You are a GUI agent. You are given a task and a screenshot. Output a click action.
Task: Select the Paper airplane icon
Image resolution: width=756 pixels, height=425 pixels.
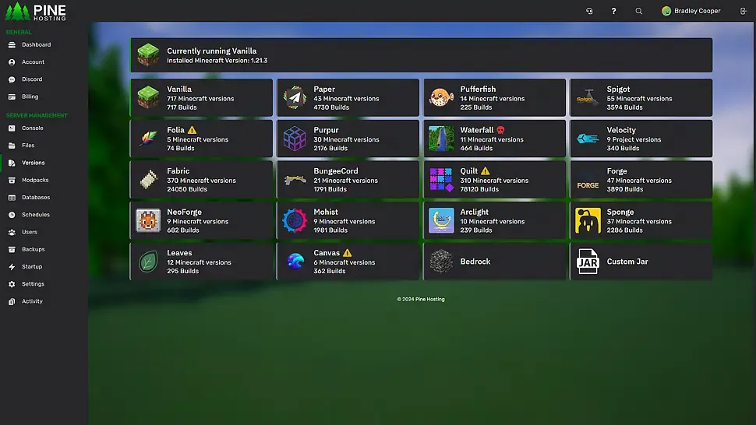tap(295, 98)
